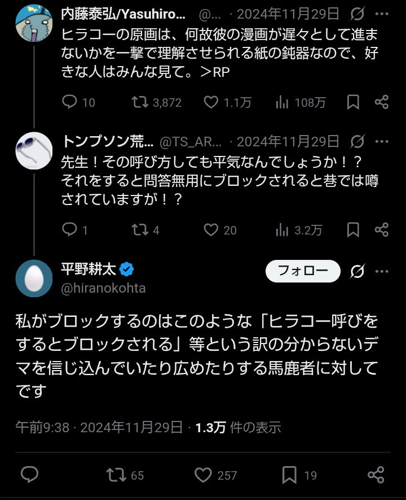
Task: Reply to Yasuhiro Naito's post
Action: click(69, 102)
